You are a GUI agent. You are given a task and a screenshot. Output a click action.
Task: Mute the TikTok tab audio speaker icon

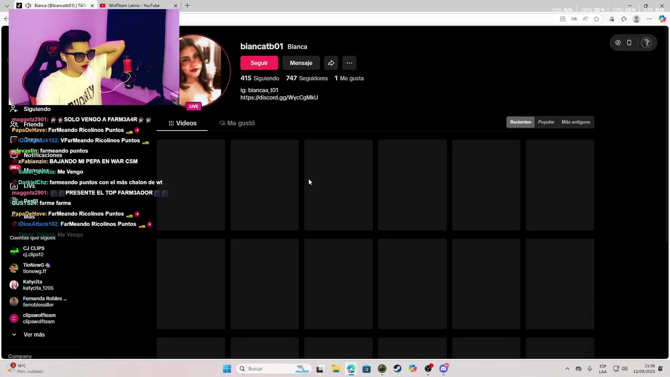pos(28,6)
